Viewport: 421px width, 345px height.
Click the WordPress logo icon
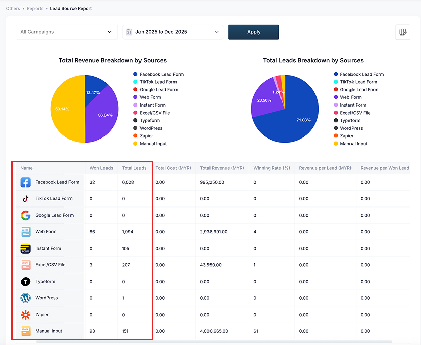tap(25, 298)
